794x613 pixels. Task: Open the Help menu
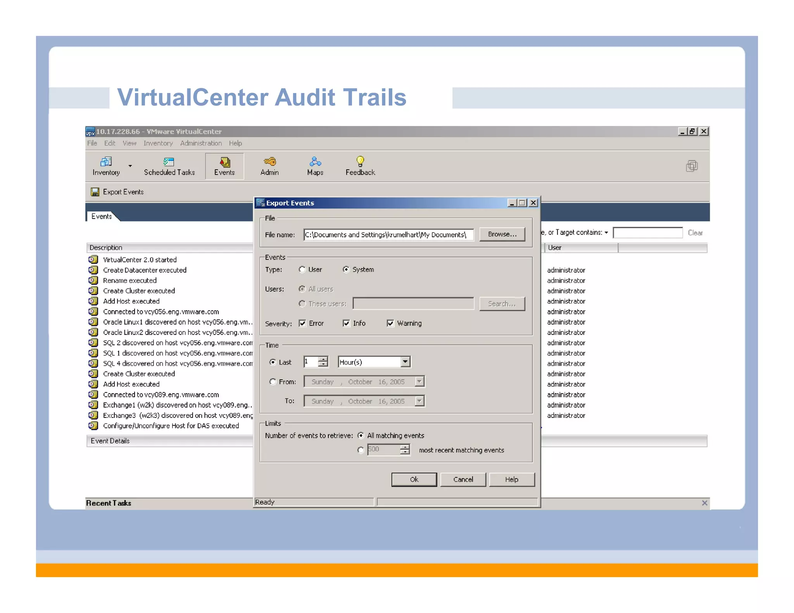pyautogui.click(x=235, y=143)
